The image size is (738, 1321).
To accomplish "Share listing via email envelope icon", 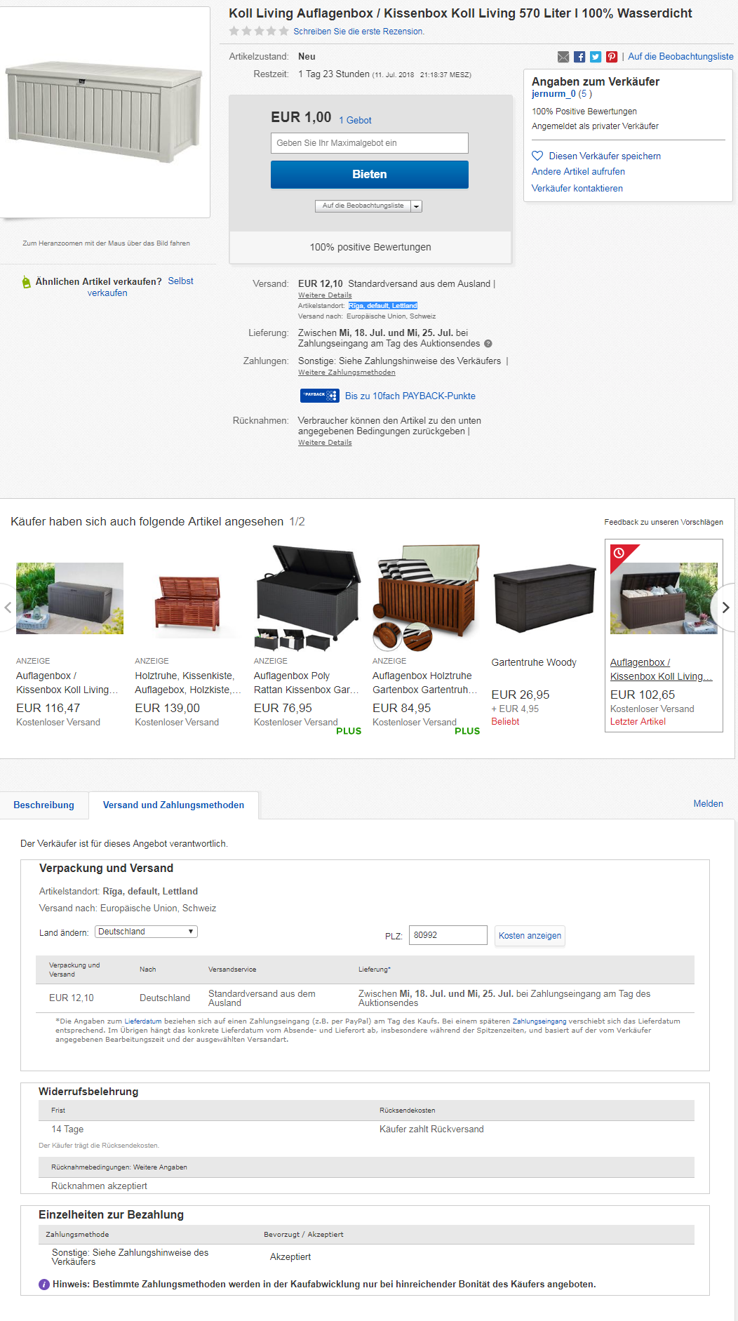I will pos(563,57).
